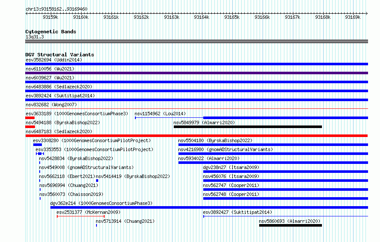Click dgv362e214 (1000GenomesConsortiumPhase3) label
This screenshot has width=380, height=242.
[101, 203]
